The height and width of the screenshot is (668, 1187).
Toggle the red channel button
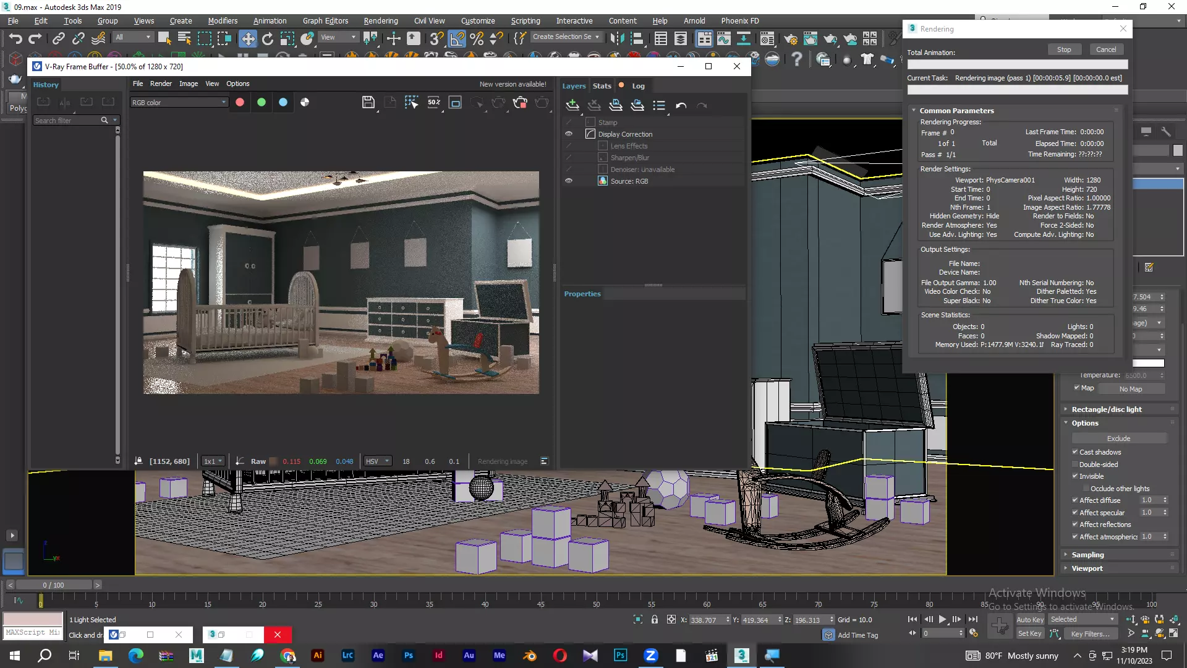(x=240, y=103)
